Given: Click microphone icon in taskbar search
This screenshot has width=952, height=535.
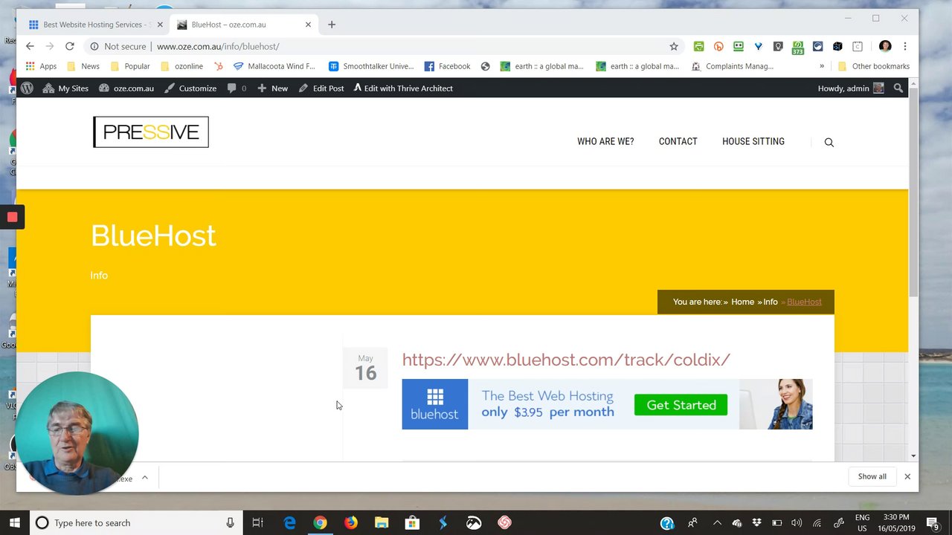Looking at the screenshot, I should (230, 522).
